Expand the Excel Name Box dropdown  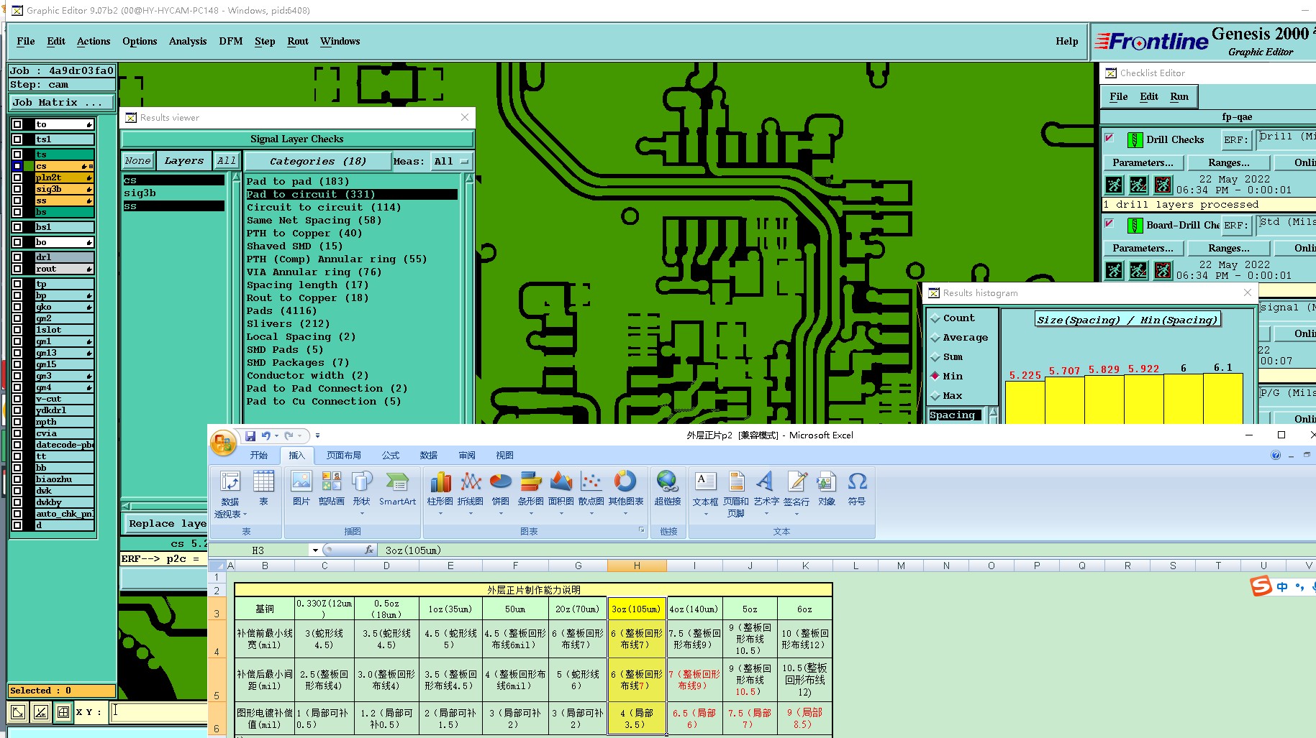314,550
